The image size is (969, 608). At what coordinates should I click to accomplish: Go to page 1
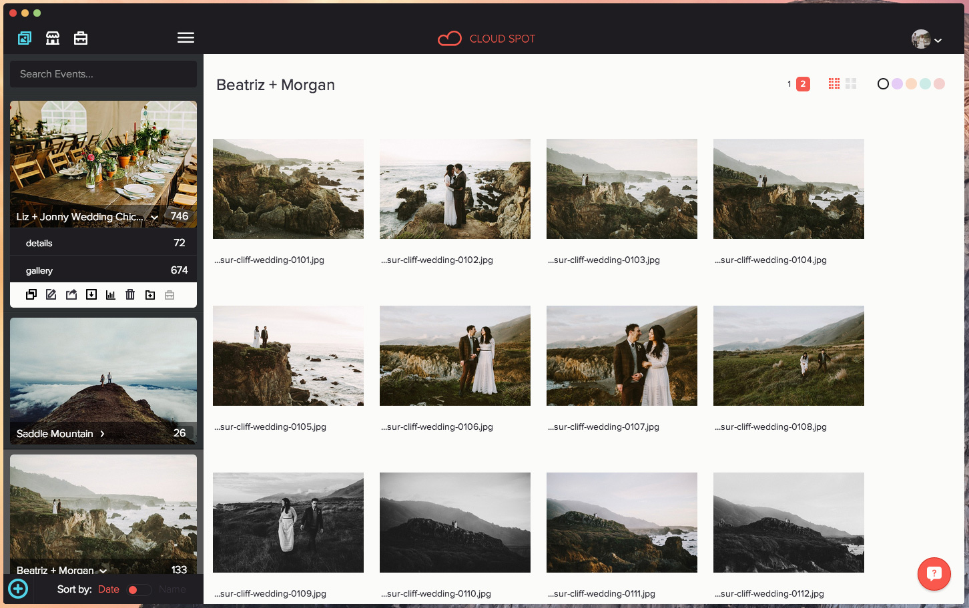pyautogui.click(x=789, y=84)
